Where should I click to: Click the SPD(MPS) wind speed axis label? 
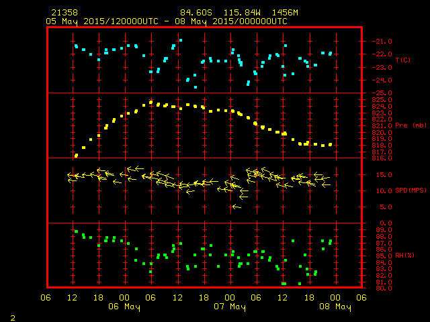411,191
